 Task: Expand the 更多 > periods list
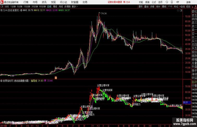coord(75,7)
